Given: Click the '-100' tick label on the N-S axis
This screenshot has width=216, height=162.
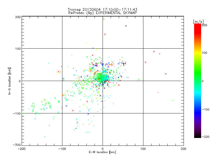Looking at the screenshot, I should [17, 113].
